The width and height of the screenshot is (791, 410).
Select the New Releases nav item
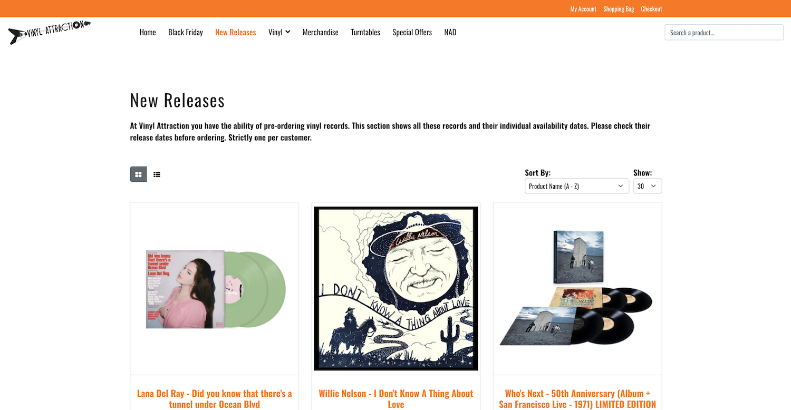pos(236,32)
